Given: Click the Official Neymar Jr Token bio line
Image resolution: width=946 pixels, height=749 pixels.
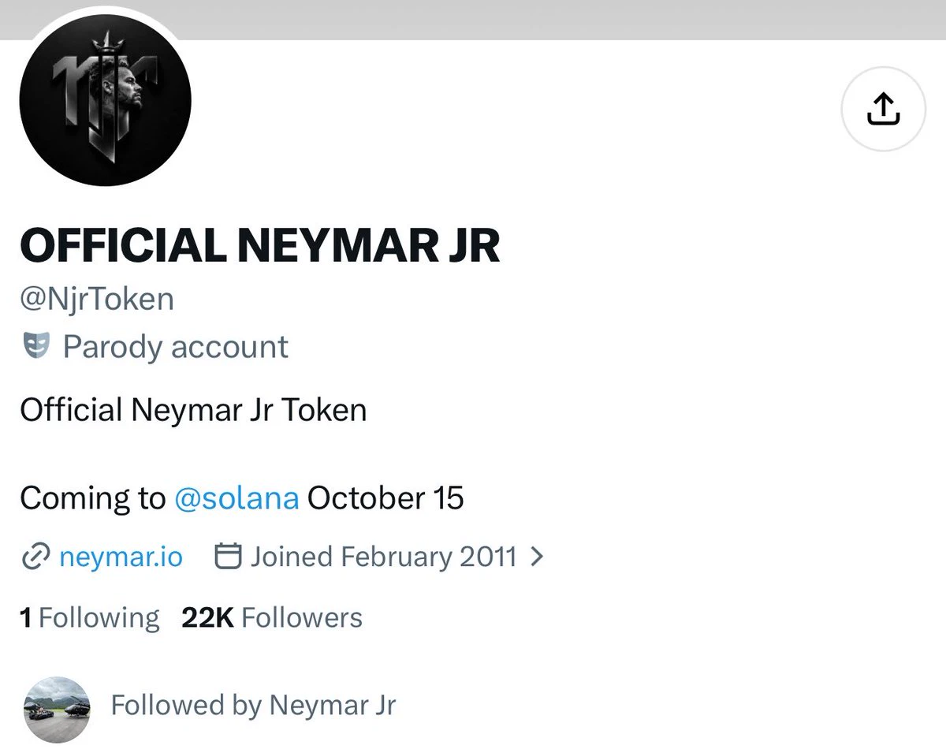Looking at the screenshot, I should point(193,410).
